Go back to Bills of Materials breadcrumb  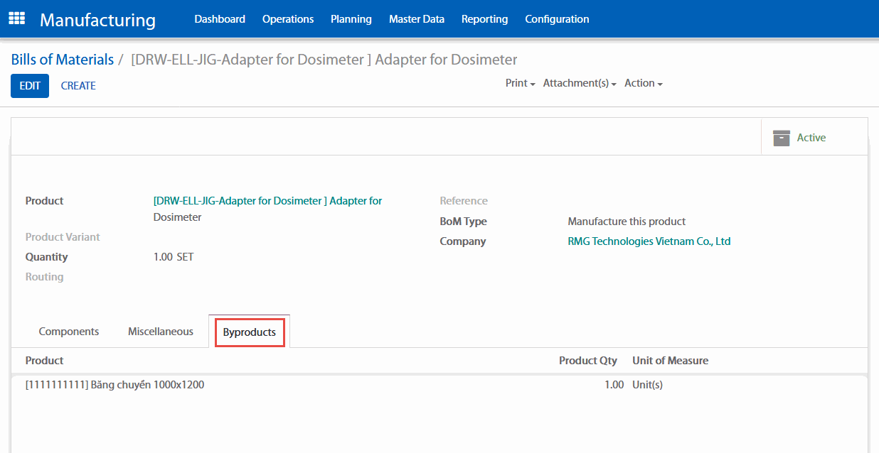click(63, 60)
